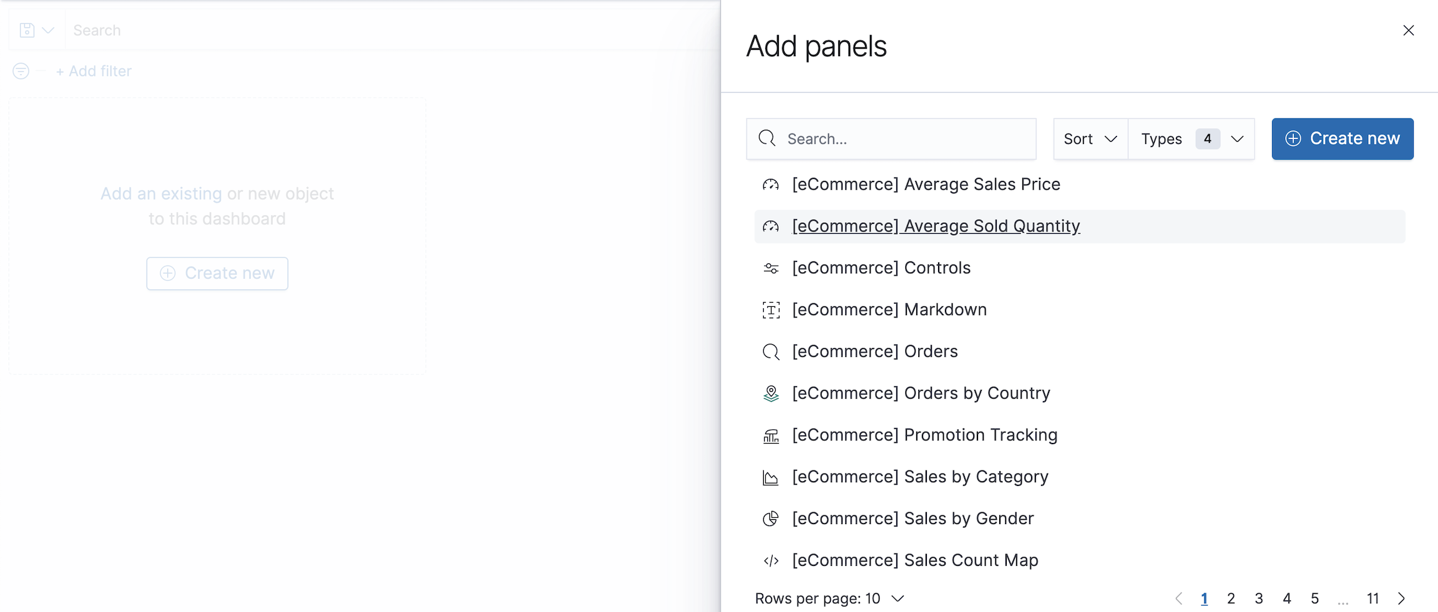Click the map icon for Orders by Country
The width and height of the screenshot is (1438, 612).
tap(771, 394)
